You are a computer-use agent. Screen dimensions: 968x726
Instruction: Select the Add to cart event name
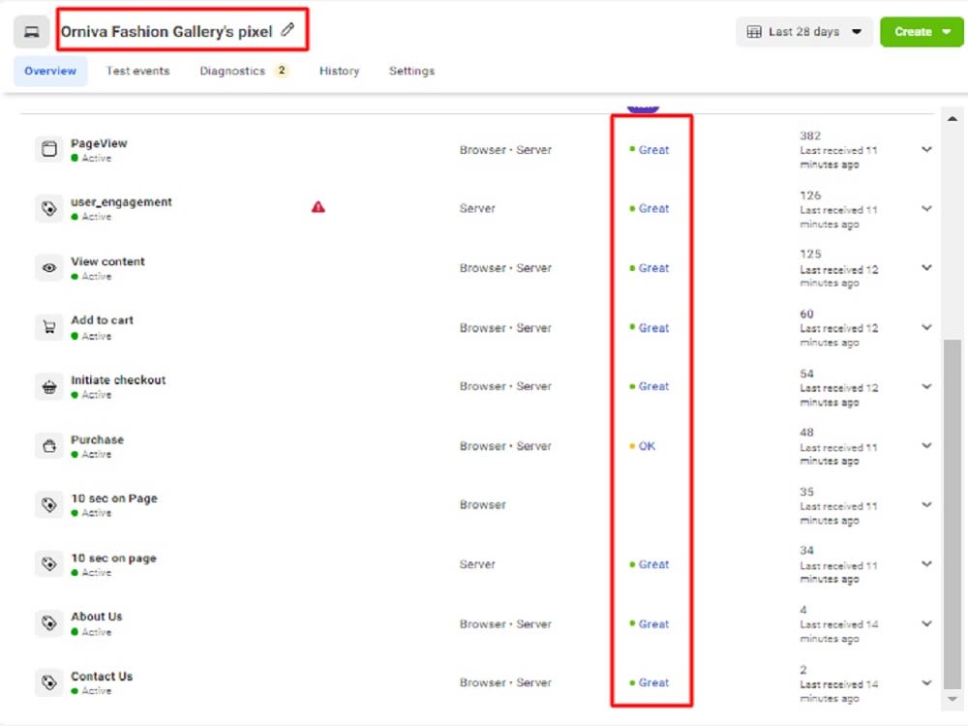[102, 319]
